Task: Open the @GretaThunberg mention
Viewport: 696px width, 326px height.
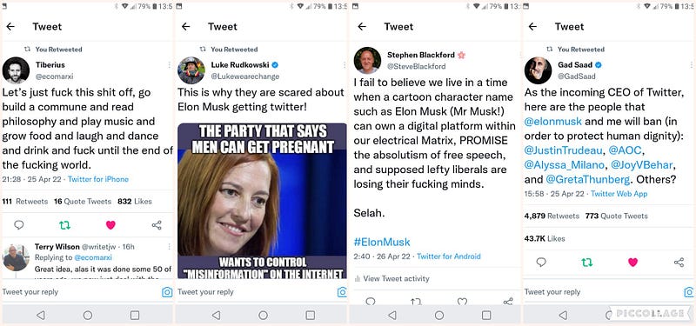Action: 588,180
